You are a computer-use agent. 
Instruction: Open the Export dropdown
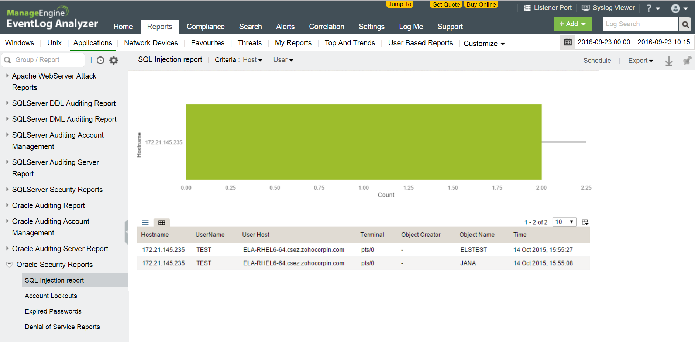pyautogui.click(x=640, y=61)
